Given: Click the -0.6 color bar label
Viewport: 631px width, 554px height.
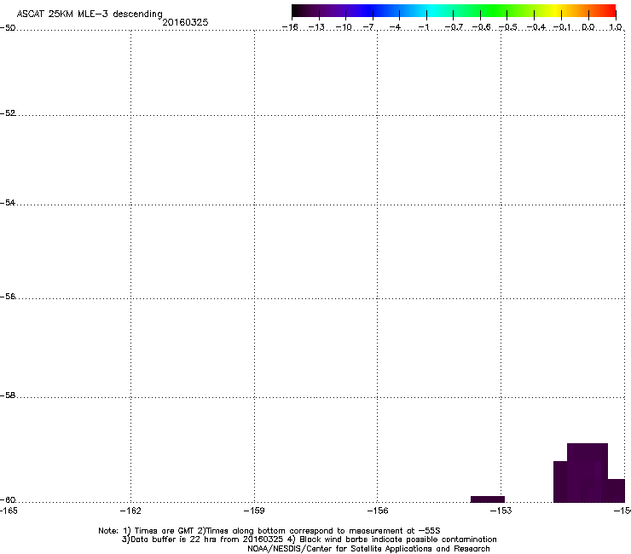Looking at the screenshot, I should pos(481,27).
